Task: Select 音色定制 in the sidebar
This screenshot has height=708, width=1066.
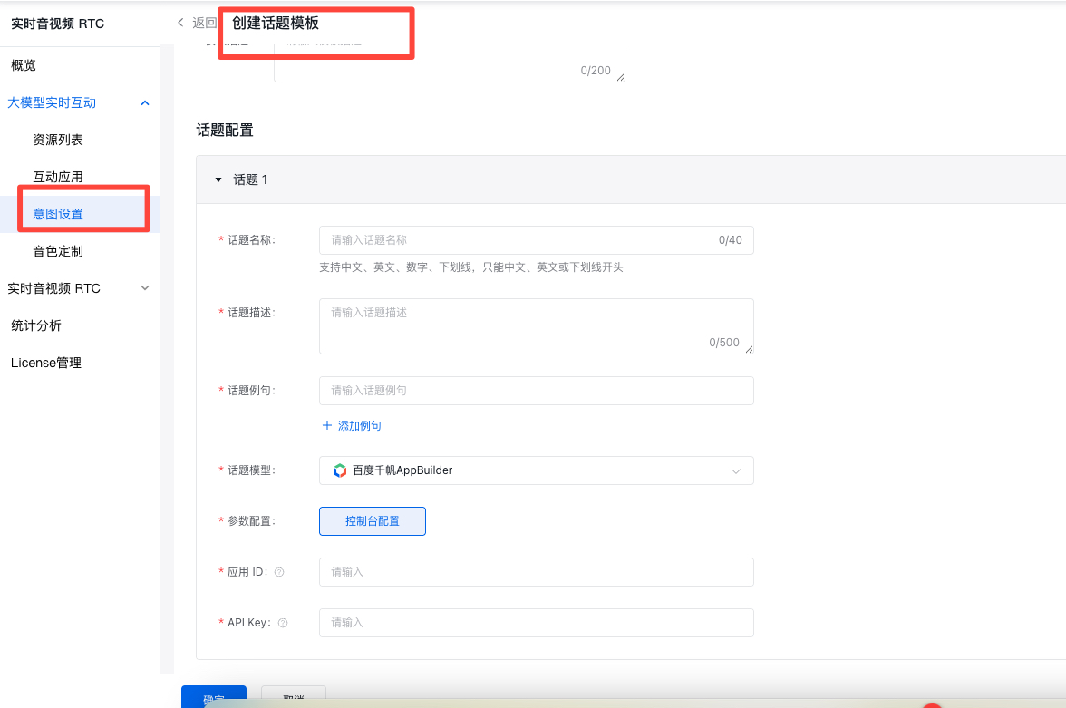Action: pyautogui.click(x=58, y=251)
